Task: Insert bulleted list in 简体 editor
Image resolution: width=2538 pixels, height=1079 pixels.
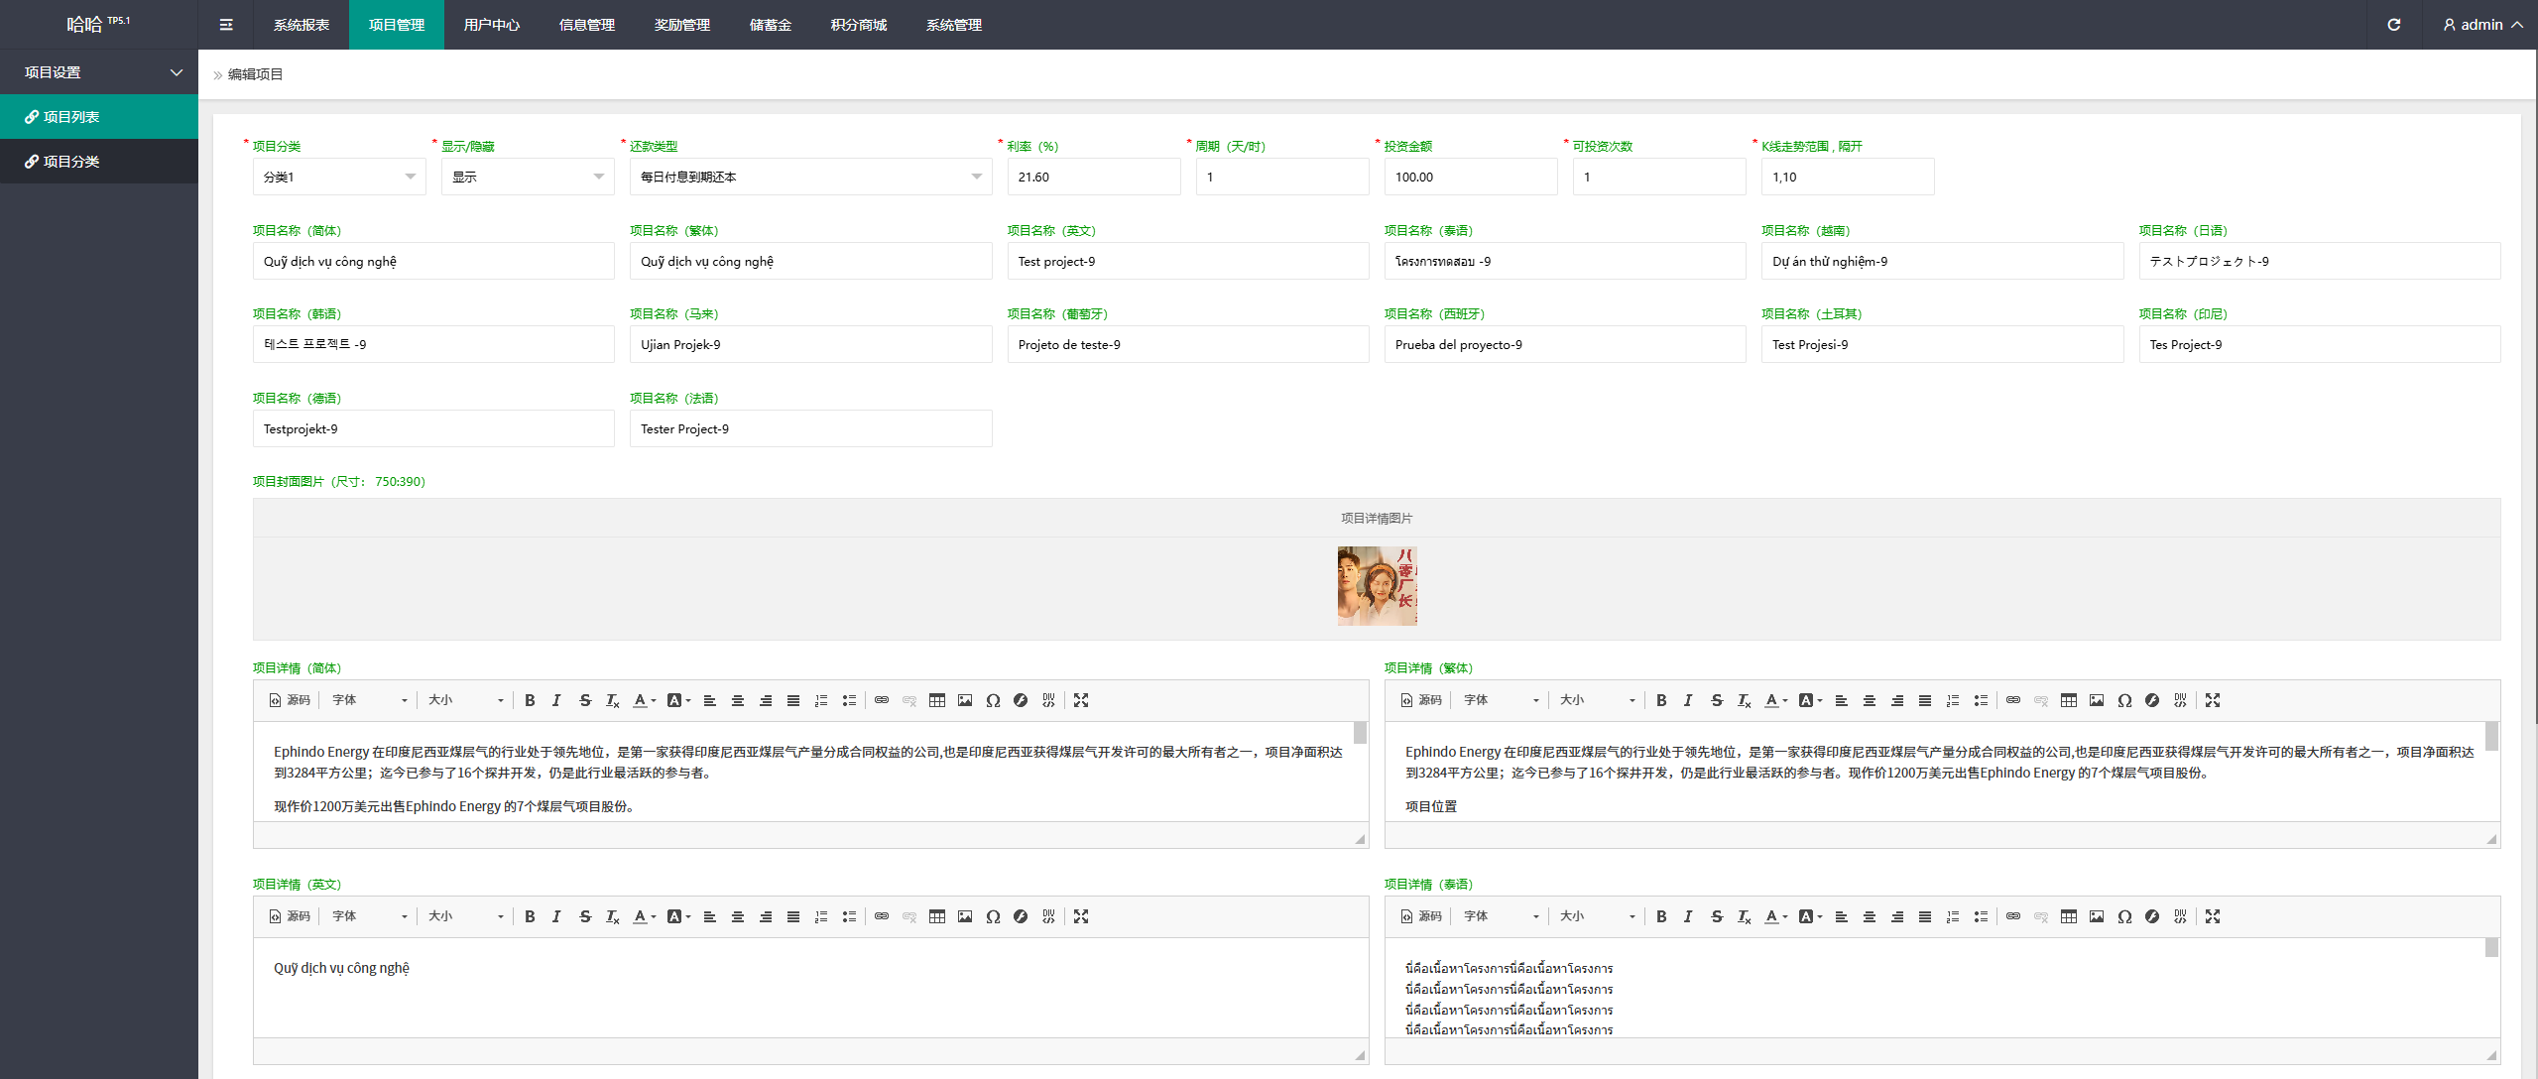Action: 849,700
